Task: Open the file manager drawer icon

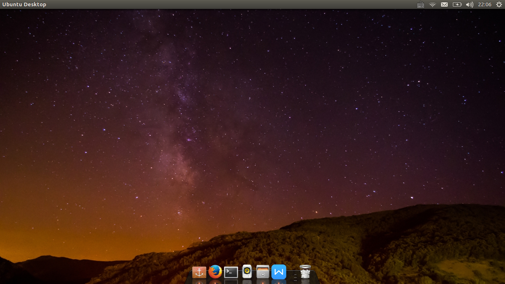Action: (263, 272)
